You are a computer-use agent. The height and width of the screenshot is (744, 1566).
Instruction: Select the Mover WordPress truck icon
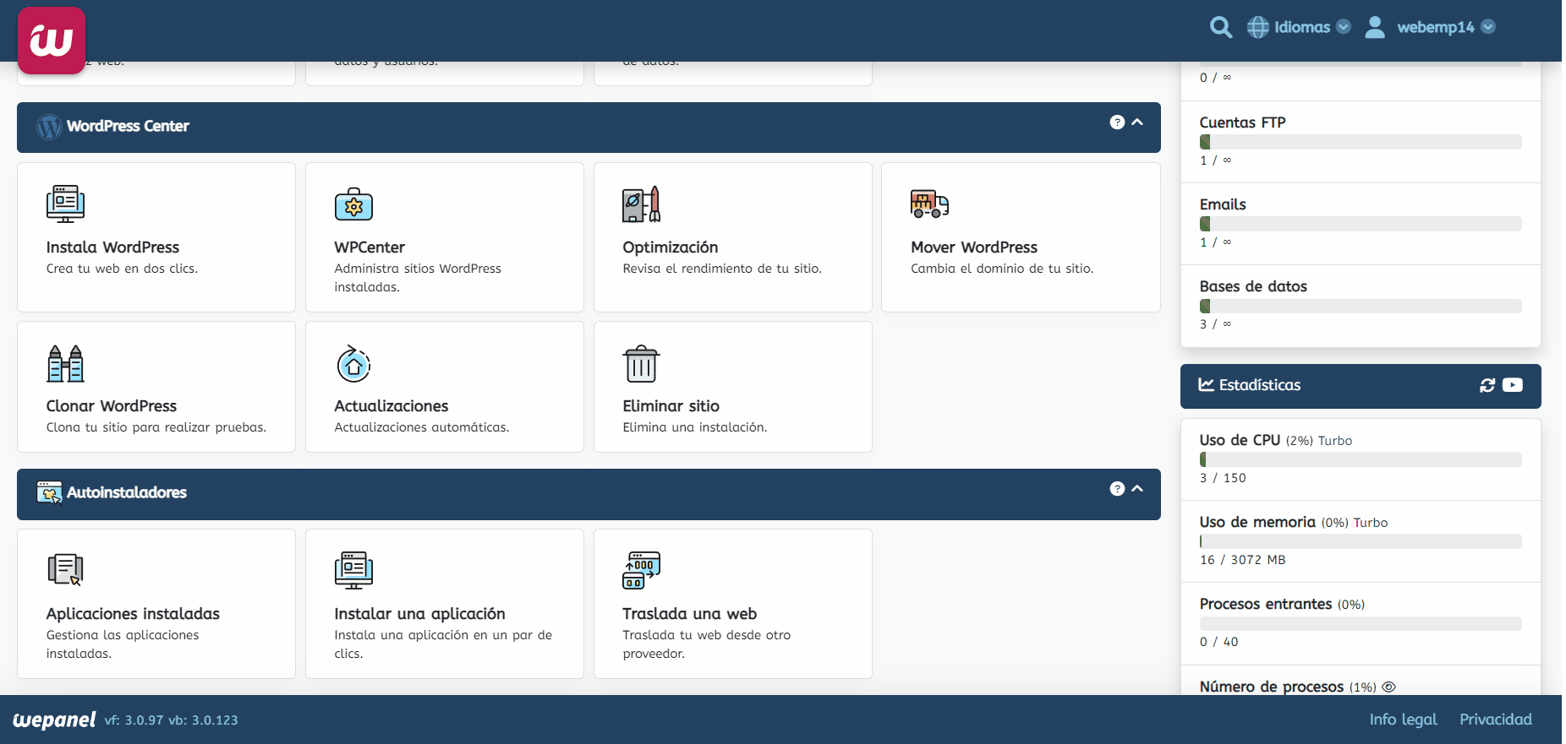(x=929, y=204)
